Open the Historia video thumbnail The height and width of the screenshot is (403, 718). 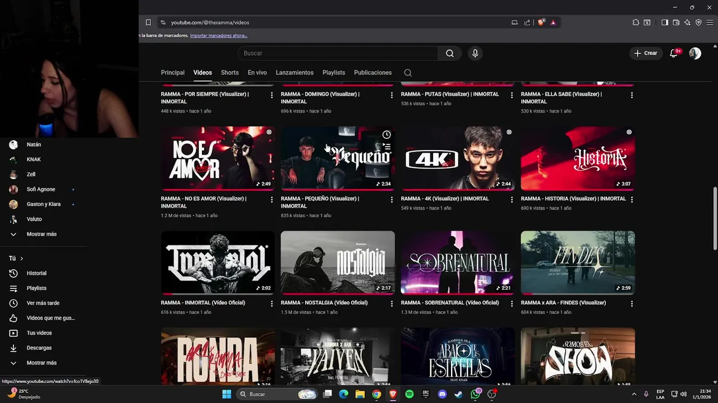click(578, 158)
